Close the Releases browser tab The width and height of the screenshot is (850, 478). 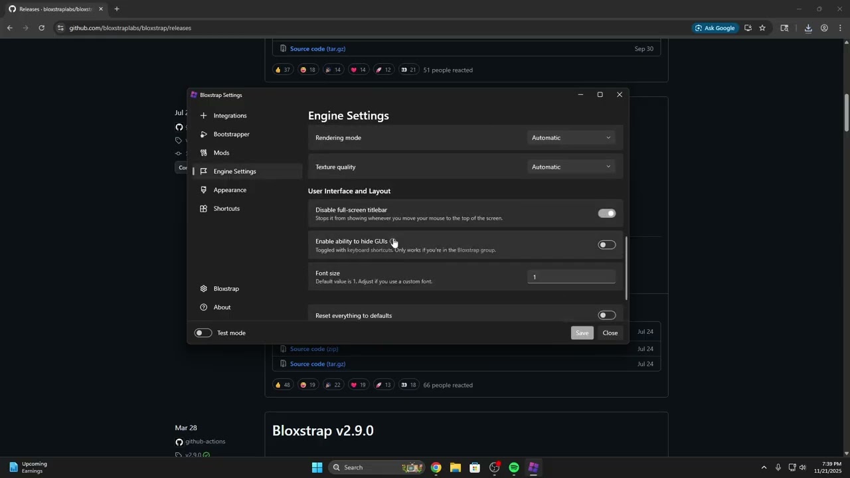click(101, 9)
